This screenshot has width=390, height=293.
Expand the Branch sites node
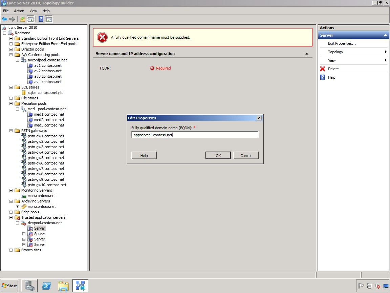click(x=11, y=250)
